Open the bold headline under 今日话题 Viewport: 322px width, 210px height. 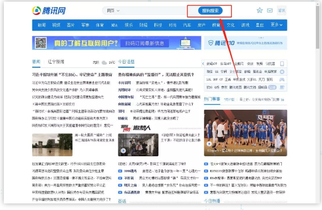(156, 75)
